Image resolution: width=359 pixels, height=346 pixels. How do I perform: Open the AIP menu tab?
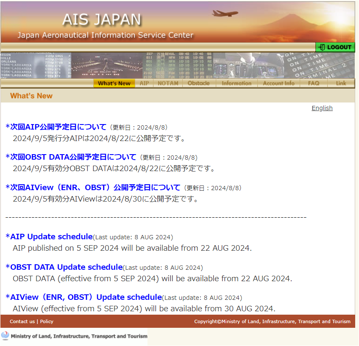tap(144, 83)
